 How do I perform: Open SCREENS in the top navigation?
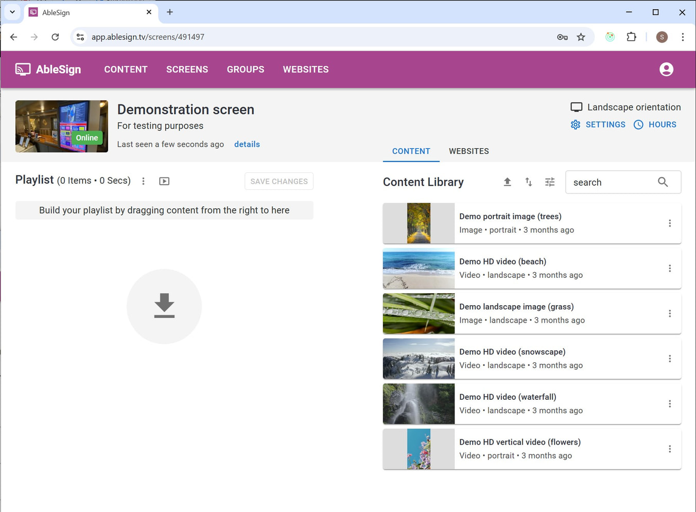187,69
